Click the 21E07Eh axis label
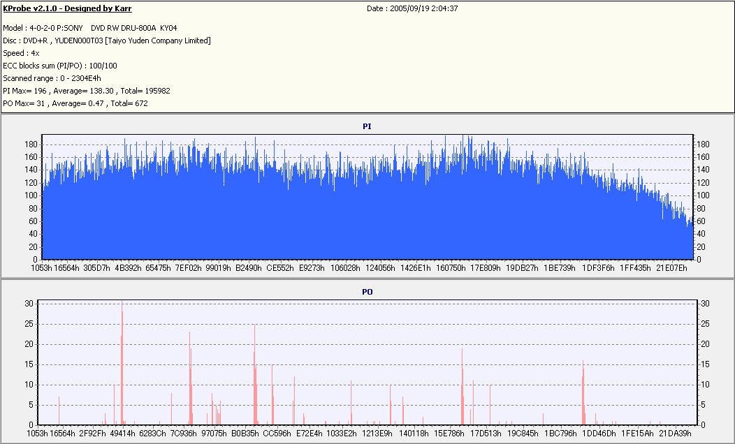Viewport: 735px width, 444px height. pos(671,268)
